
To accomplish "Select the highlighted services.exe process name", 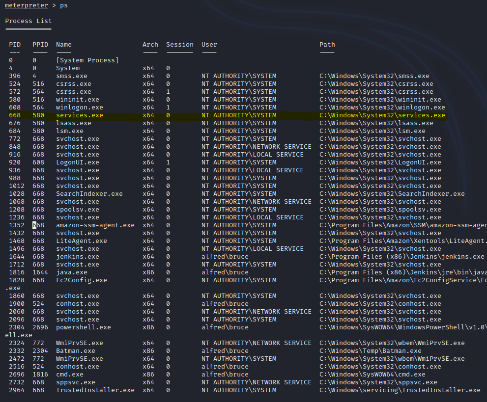I will (x=80, y=115).
